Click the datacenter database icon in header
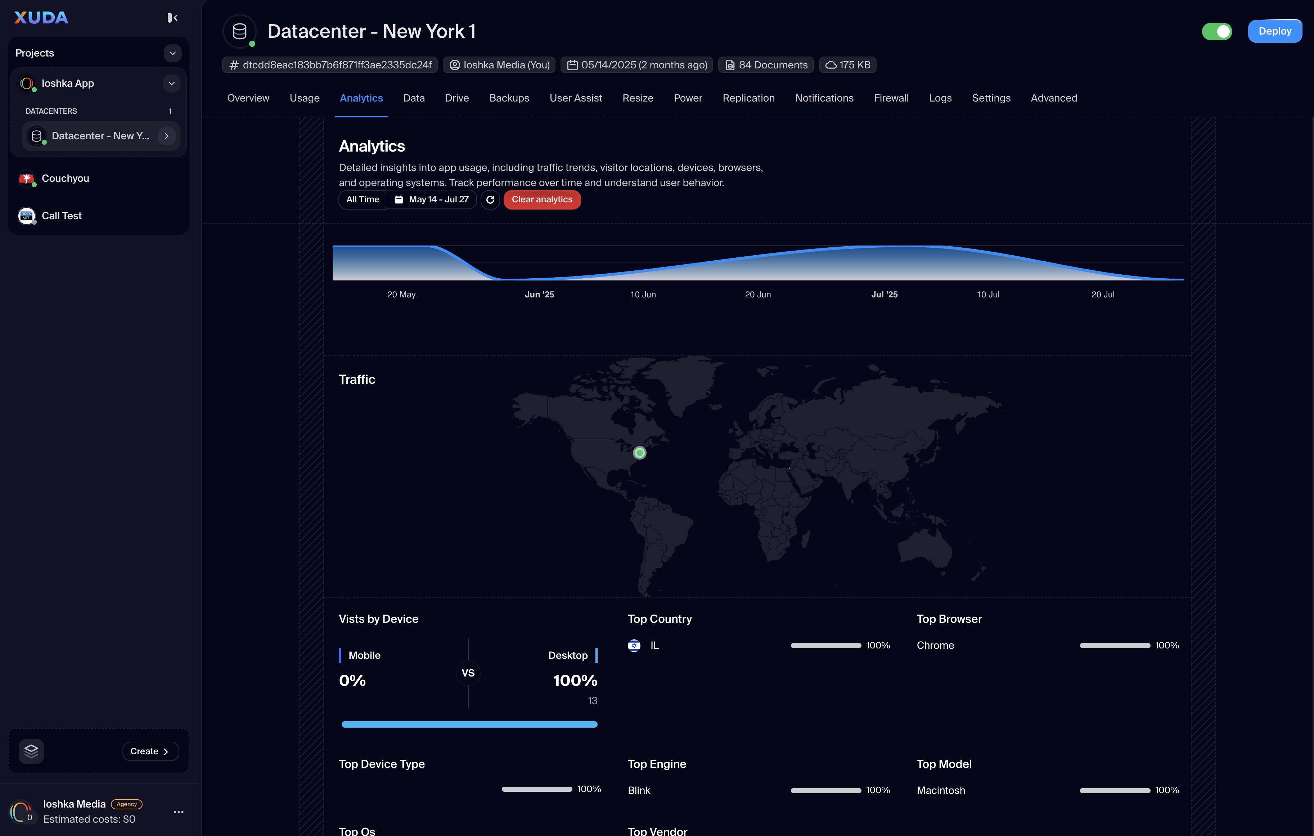The image size is (1314, 836). tap(239, 32)
